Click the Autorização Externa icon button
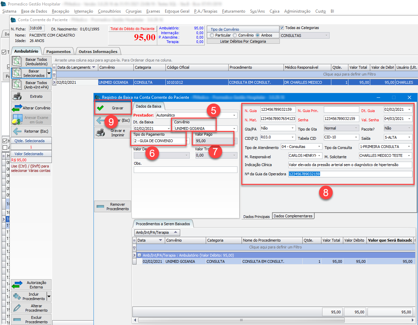This screenshot has height=325, width=418. click(x=31, y=285)
